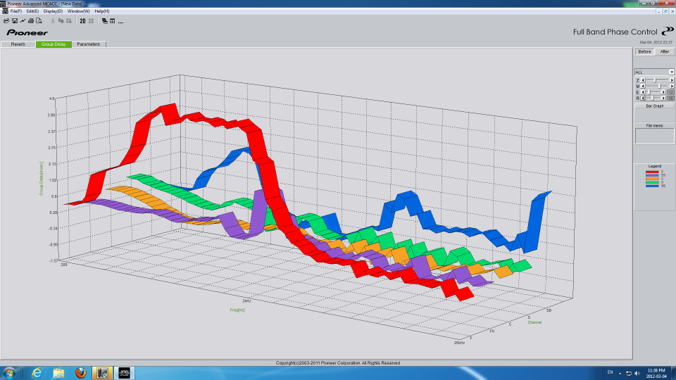Click the Paste toolbar icon
This screenshot has width=676, height=380.
tap(69, 20)
